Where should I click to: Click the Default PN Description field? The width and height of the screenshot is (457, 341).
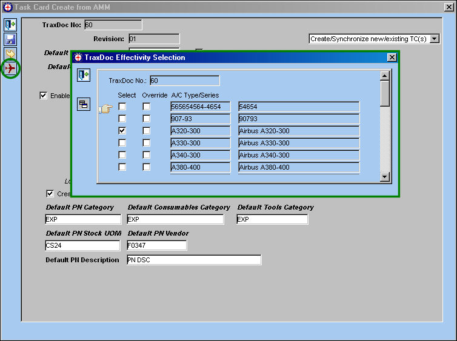click(194, 260)
